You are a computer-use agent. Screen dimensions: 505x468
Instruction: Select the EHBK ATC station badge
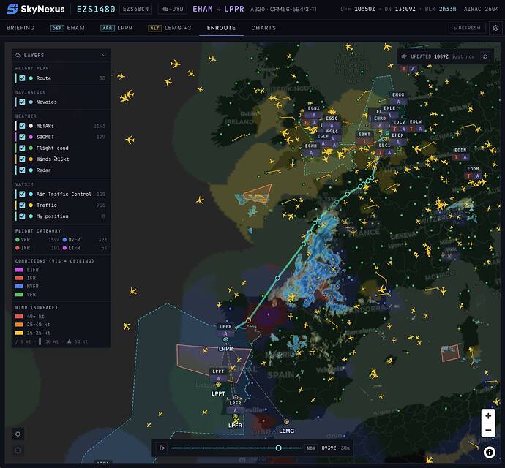click(397, 139)
